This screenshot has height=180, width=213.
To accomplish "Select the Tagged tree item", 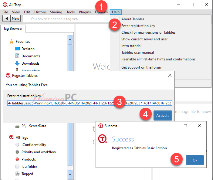I will tap(27, 174).
